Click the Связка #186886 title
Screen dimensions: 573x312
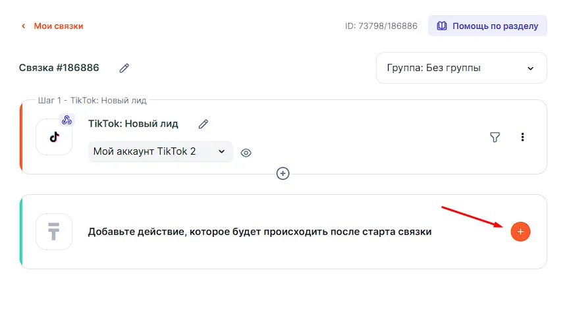click(x=59, y=68)
